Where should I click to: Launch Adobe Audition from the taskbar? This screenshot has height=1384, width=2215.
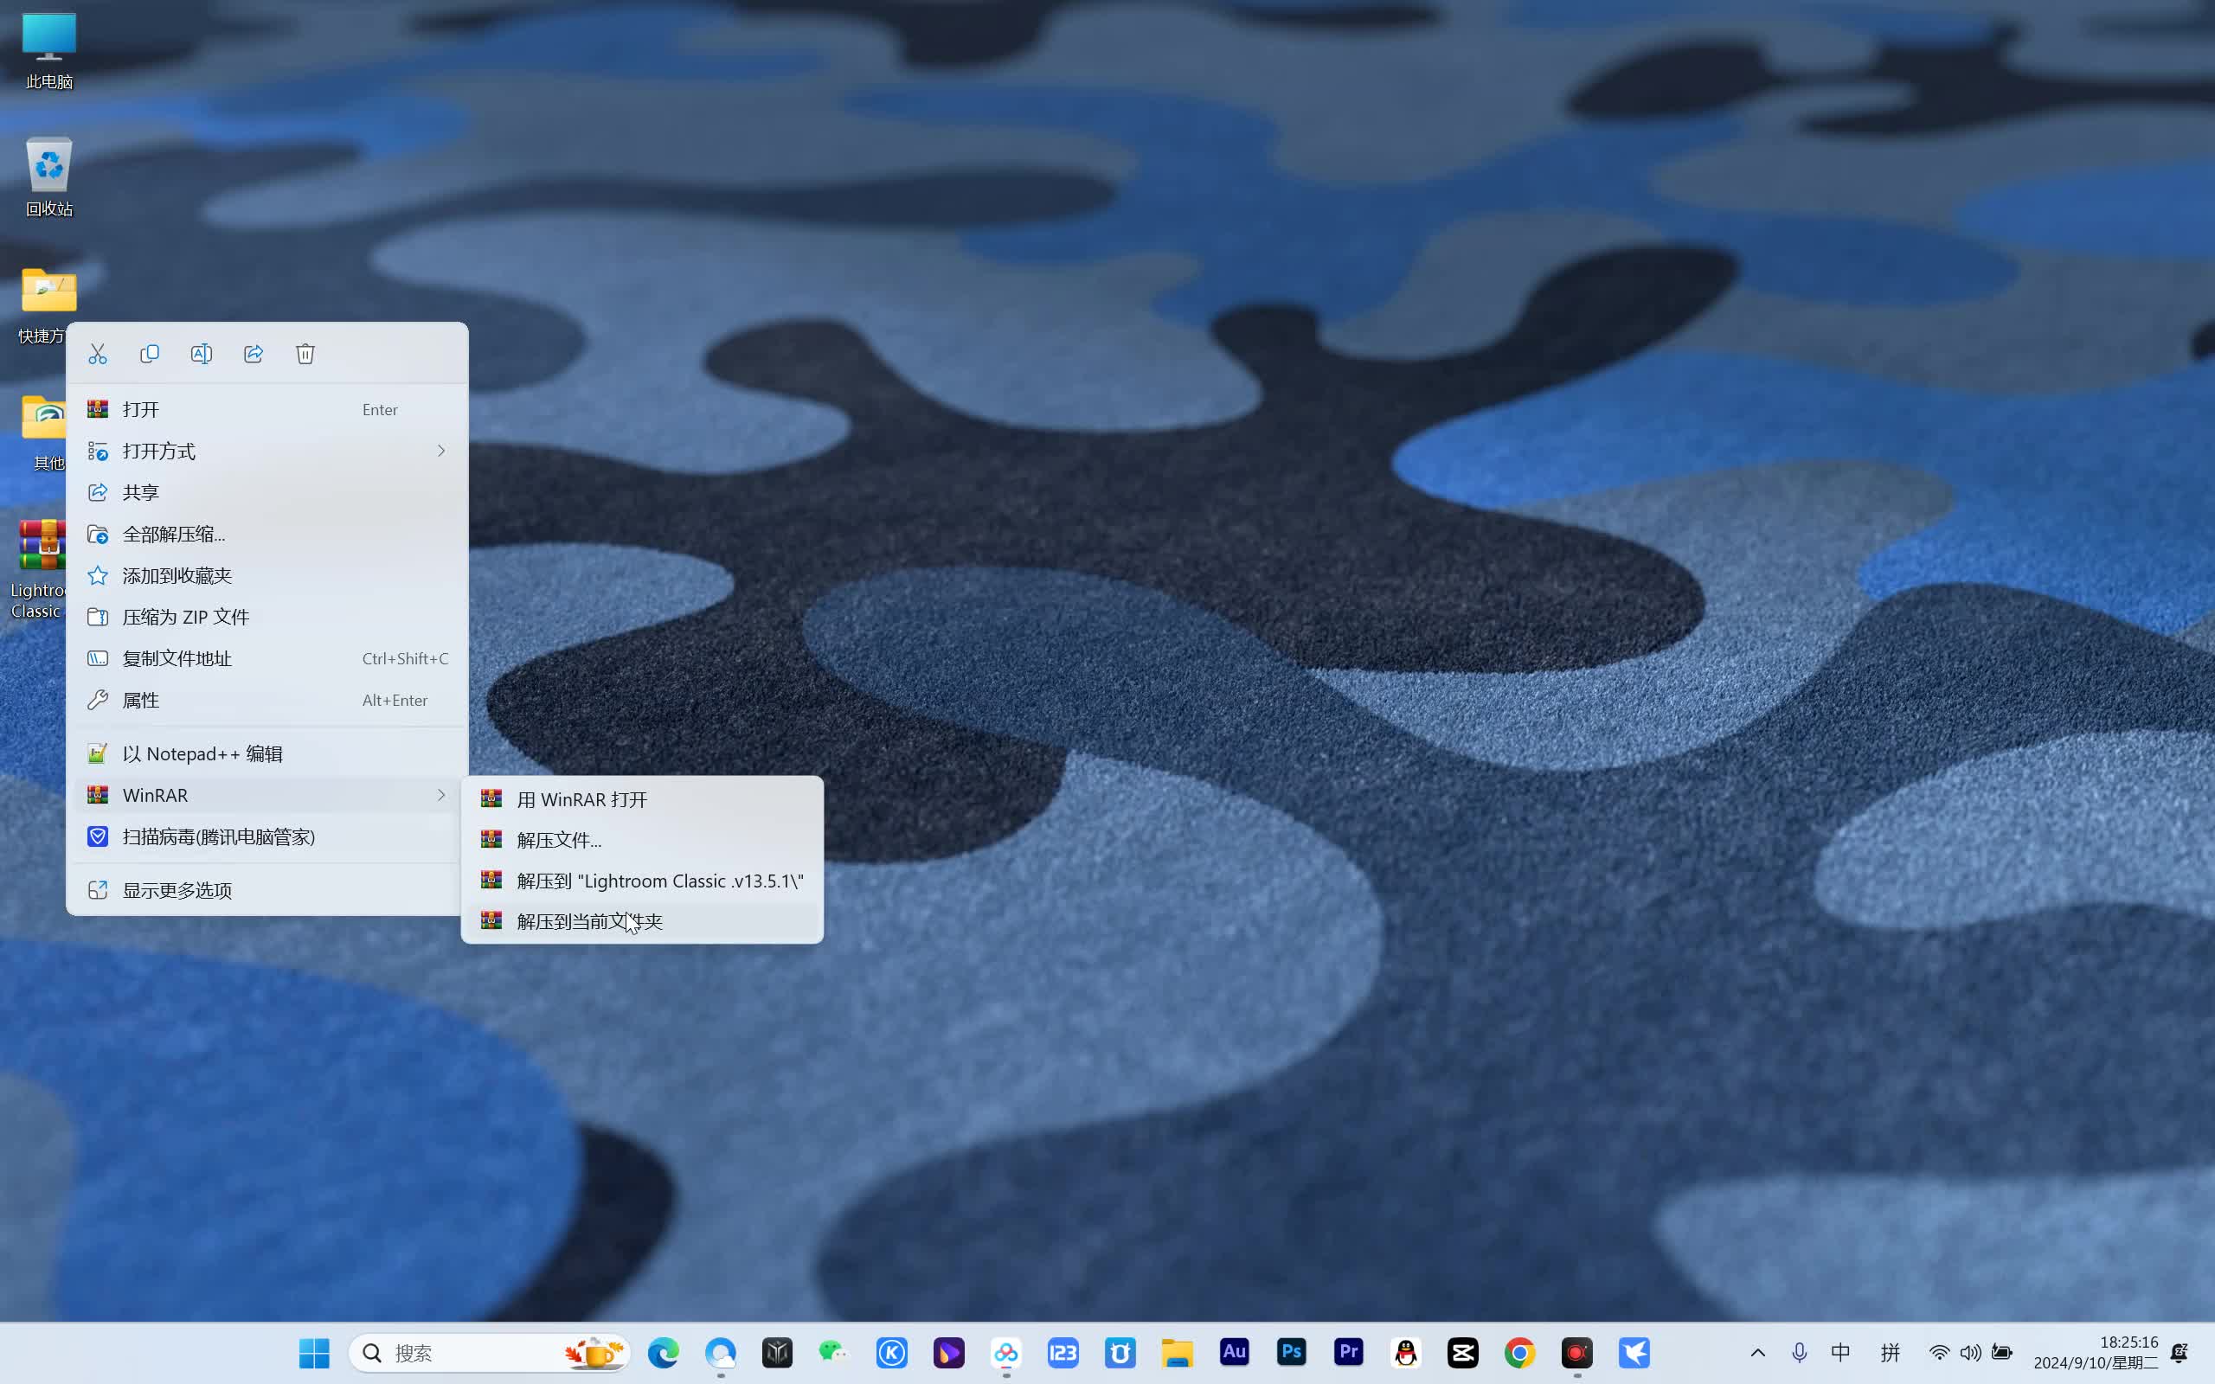pyautogui.click(x=1234, y=1352)
